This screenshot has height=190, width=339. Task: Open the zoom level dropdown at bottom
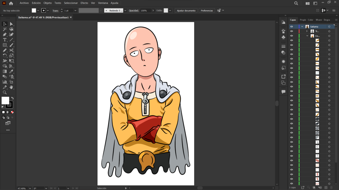click(x=30, y=188)
